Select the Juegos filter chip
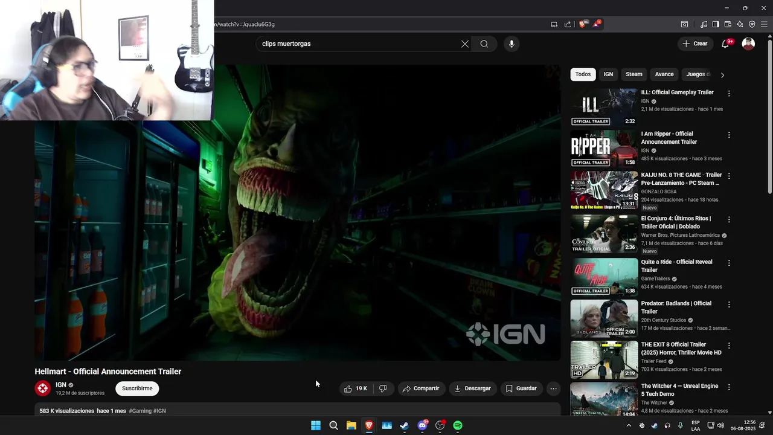Screen dimensions: 773x435 pyautogui.click(x=698, y=74)
